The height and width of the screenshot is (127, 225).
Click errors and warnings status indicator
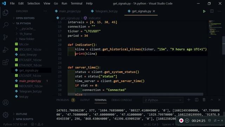(x=37, y=124)
